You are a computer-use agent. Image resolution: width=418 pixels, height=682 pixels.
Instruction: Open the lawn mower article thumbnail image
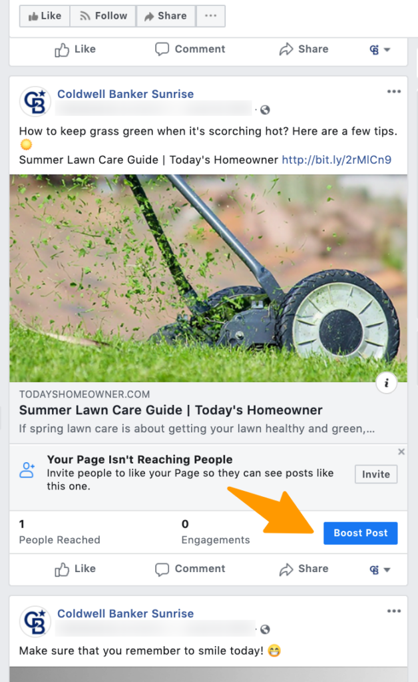(x=208, y=278)
